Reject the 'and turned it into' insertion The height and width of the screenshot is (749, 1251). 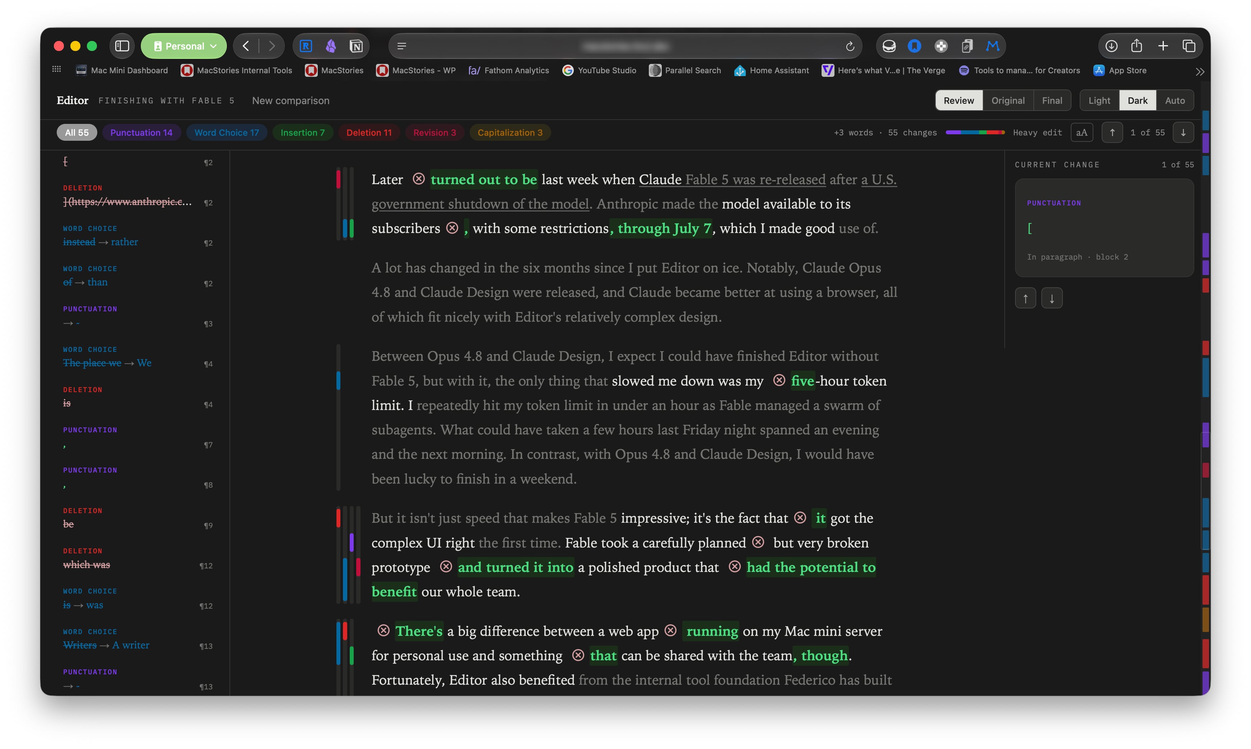pos(446,566)
